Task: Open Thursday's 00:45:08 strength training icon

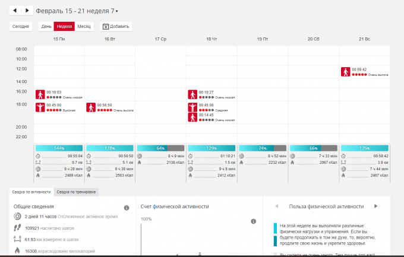Action: (192, 107)
